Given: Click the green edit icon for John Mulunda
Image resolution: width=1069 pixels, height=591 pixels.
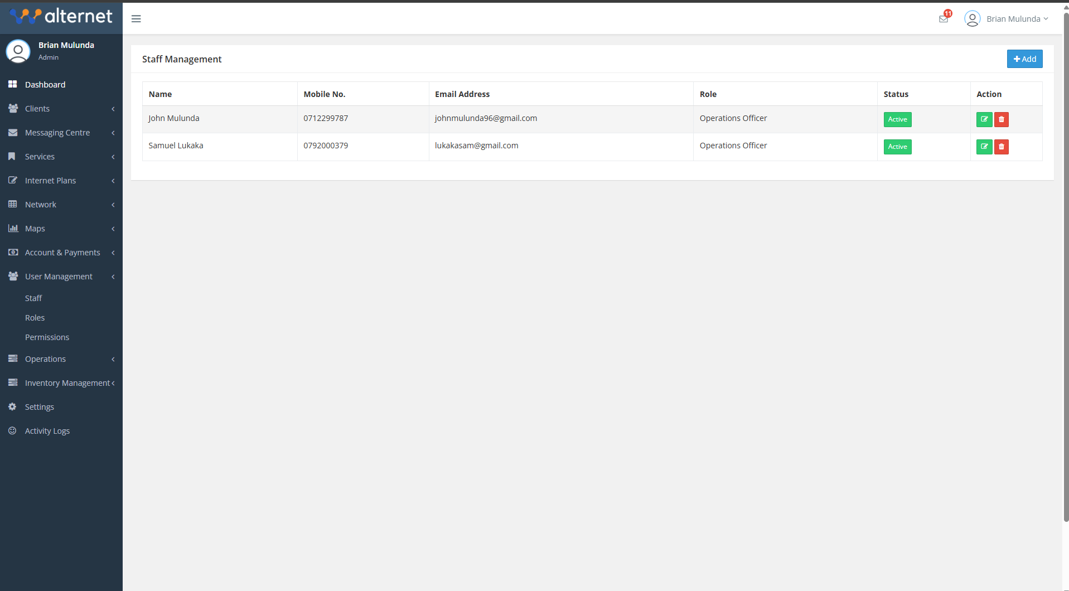Looking at the screenshot, I should 984,119.
